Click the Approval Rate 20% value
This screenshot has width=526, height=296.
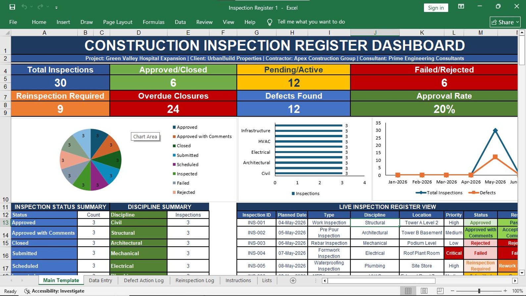coord(444,109)
